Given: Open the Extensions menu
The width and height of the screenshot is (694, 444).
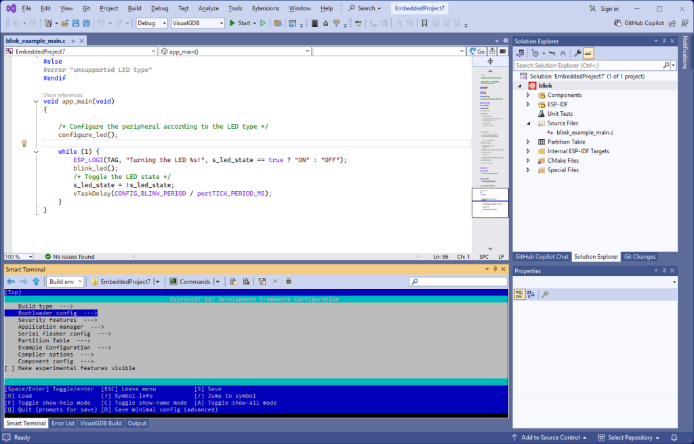Looking at the screenshot, I should click(x=265, y=8).
